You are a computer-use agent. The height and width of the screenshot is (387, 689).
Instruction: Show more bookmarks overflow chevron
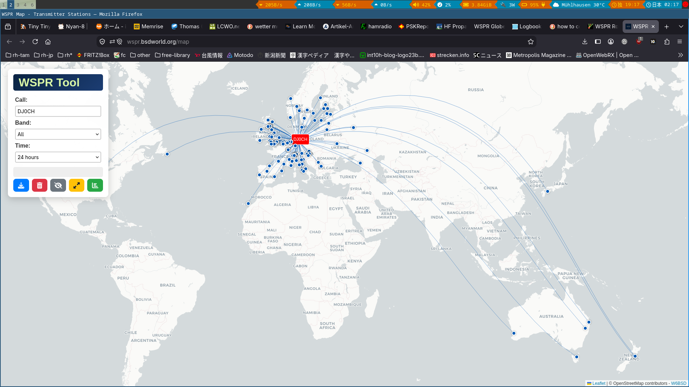click(680, 55)
